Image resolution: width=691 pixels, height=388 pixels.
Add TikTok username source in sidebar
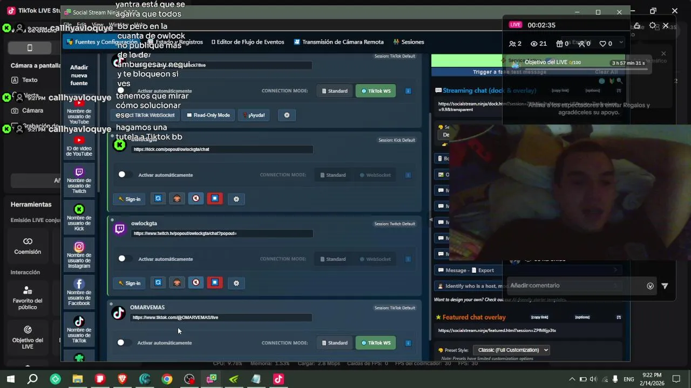[79, 330]
